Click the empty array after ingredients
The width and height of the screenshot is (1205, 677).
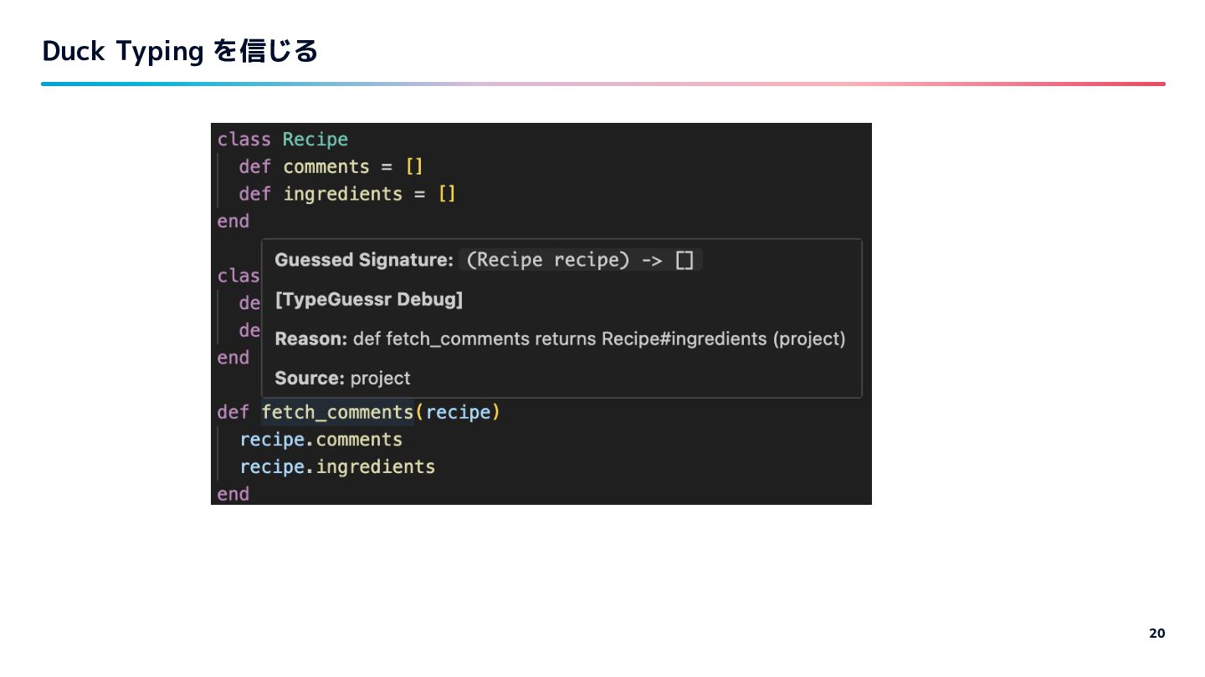tap(447, 194)
